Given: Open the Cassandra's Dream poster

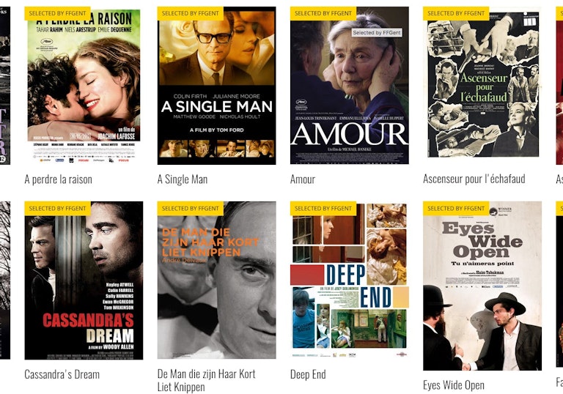Looking at the screenshot, I should [84, 280].
